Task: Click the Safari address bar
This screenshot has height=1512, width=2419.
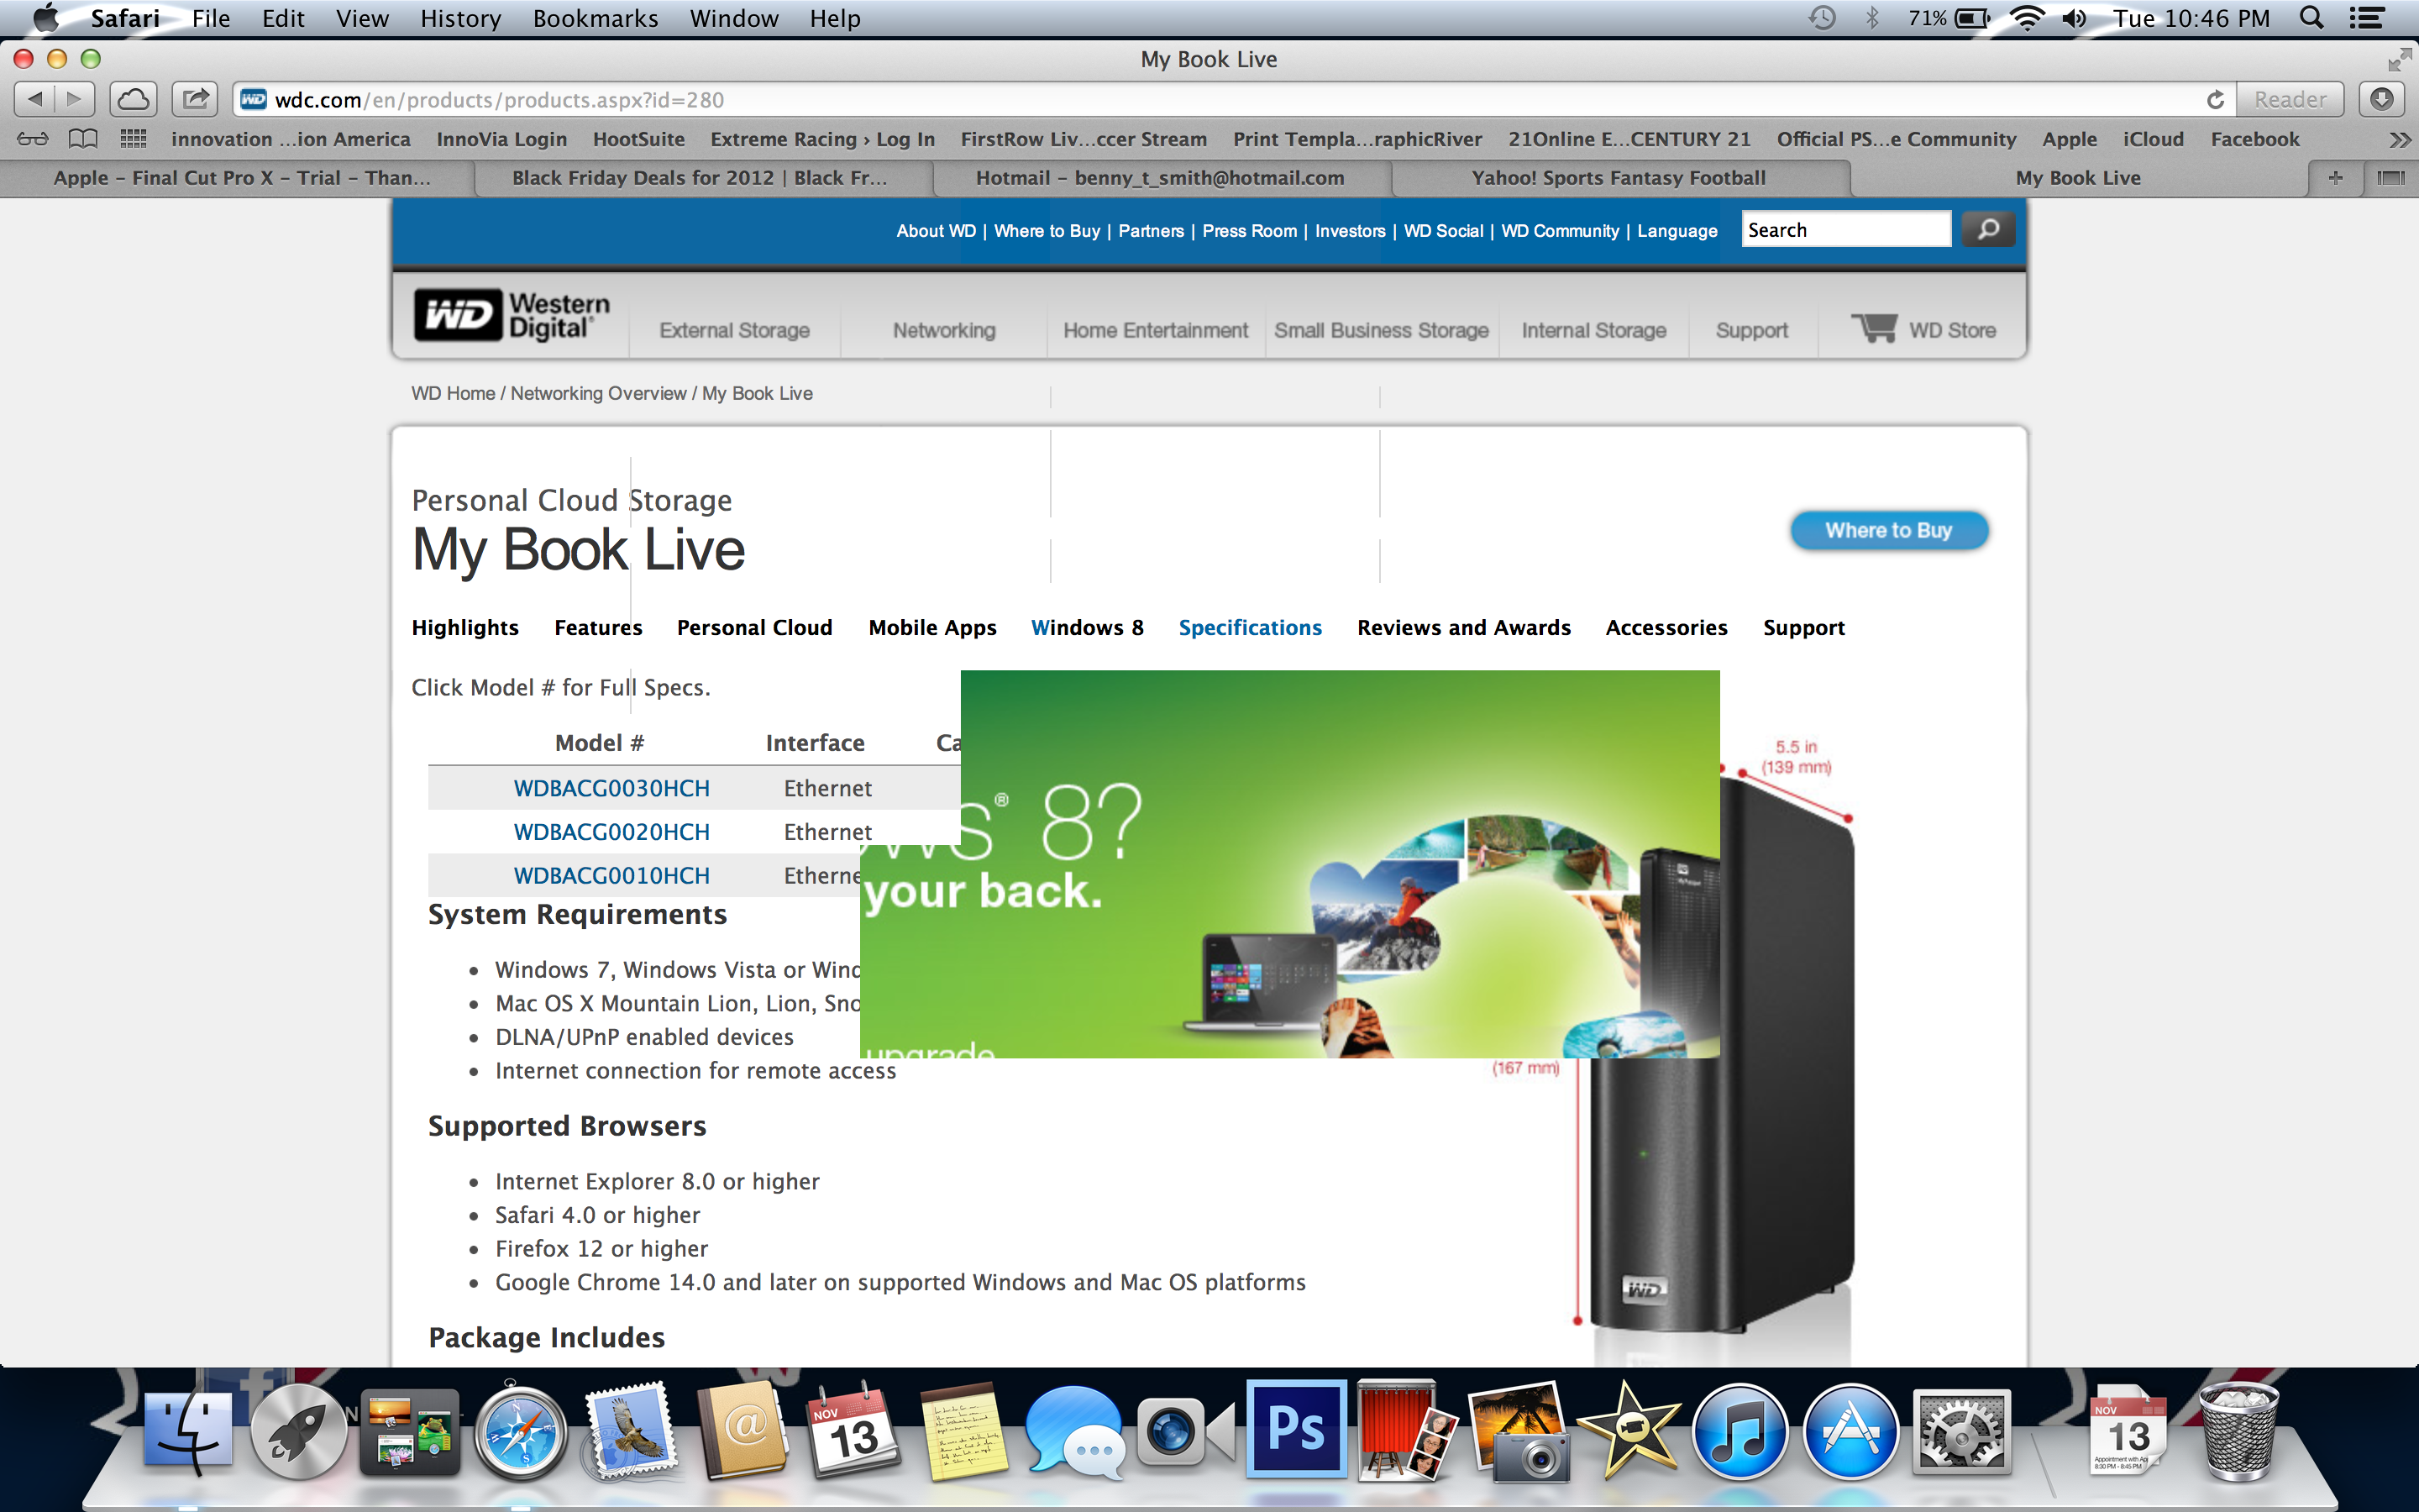Action: tap(1220, 100)
